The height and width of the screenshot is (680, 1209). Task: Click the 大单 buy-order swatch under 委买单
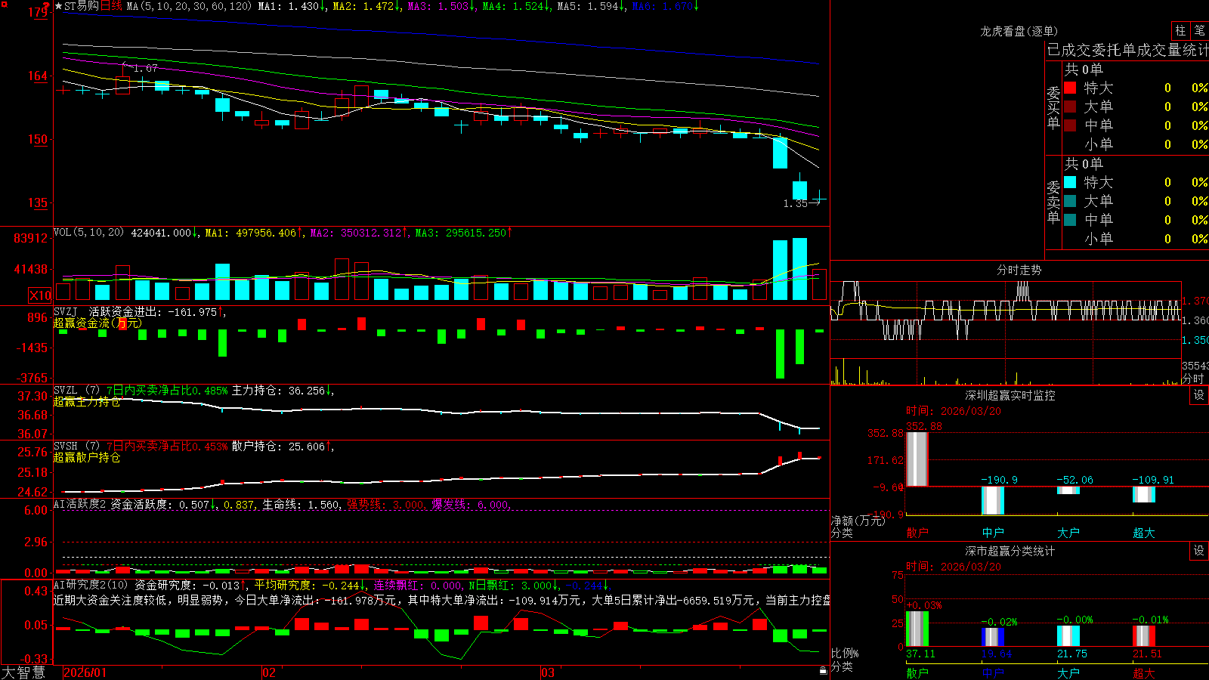pos(1070,107)
